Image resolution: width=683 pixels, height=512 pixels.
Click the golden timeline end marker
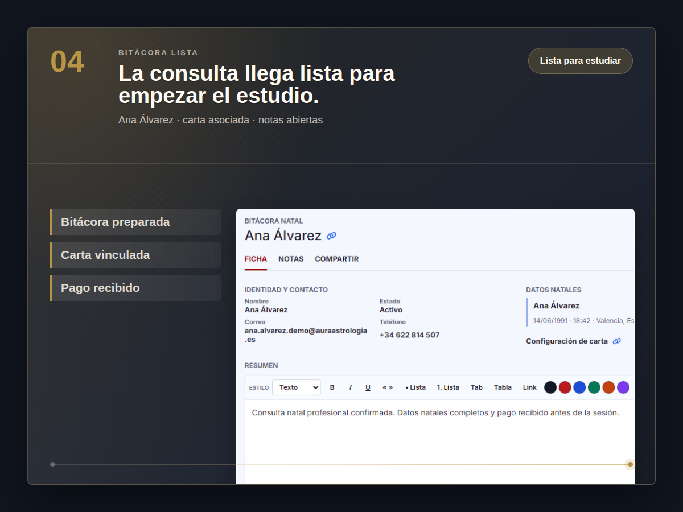[x=630, y=464]
